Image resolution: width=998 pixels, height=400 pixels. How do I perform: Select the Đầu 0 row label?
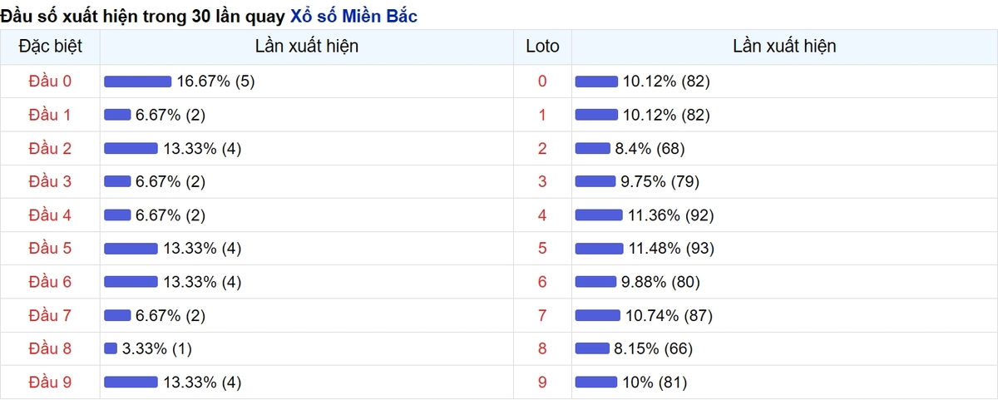(x=50, y=81)
